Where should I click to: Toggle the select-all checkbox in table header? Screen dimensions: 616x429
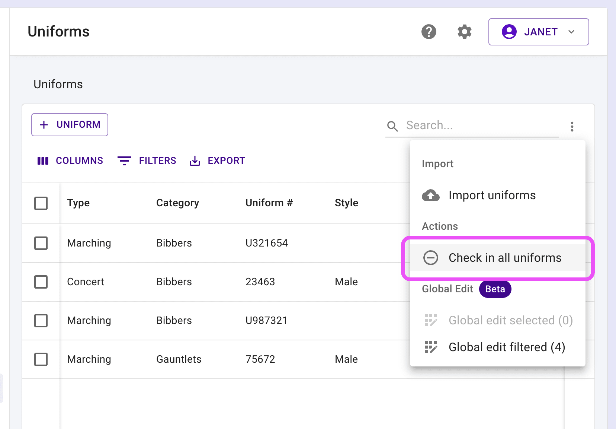tap(41, 203)
